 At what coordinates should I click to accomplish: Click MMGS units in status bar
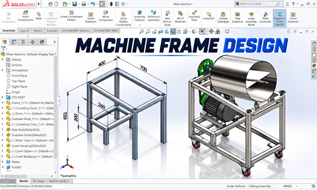click(288, 186)
